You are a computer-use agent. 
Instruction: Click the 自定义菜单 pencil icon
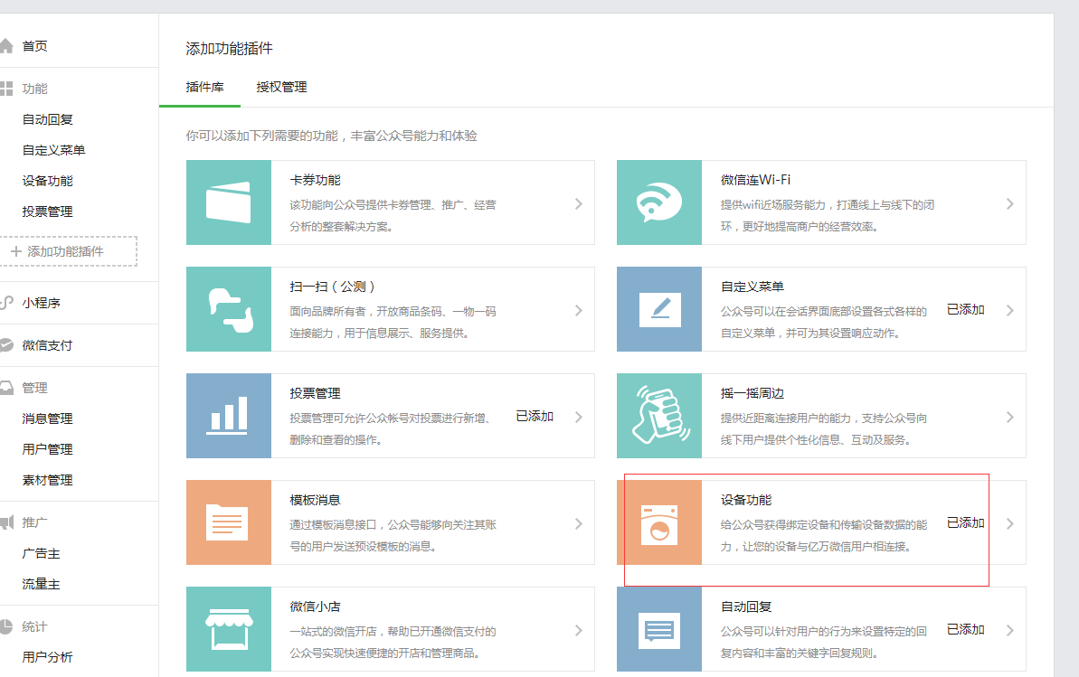click(x=658, y=309)
